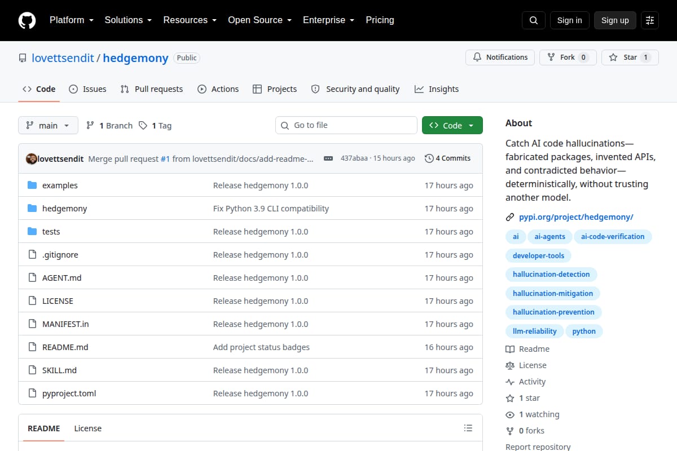Focus the Go to file search field

pyautogui.click(x=346, y=125)
